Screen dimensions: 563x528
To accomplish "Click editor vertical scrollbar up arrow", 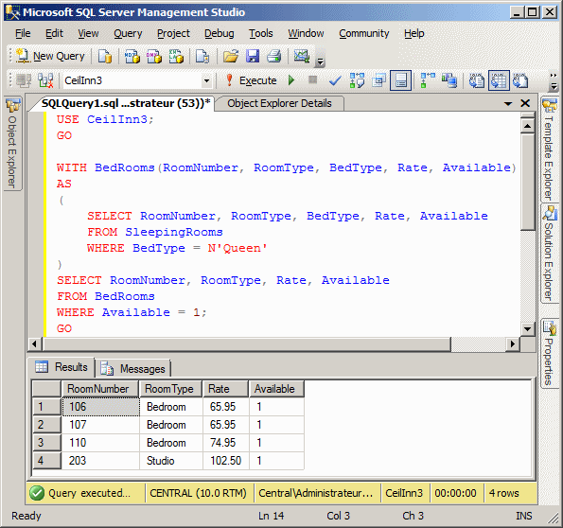I will click(x=527, y=126).
